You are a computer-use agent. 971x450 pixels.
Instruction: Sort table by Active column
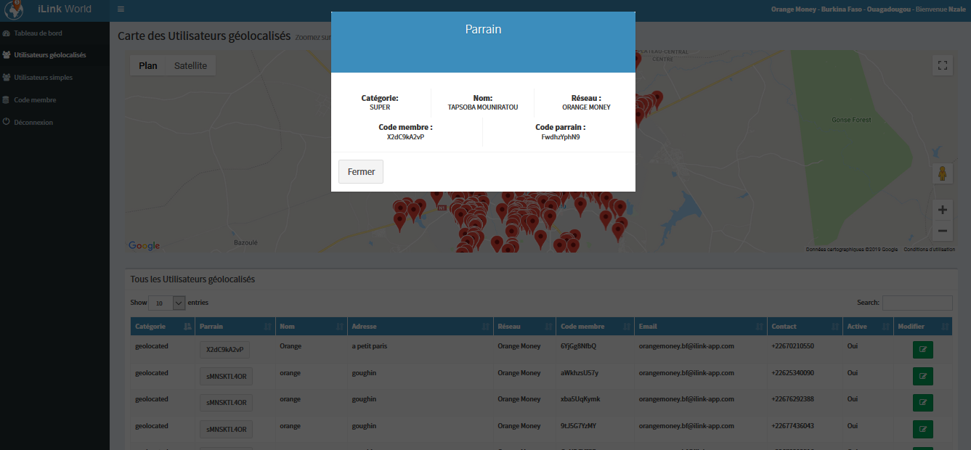click(866, 327)
